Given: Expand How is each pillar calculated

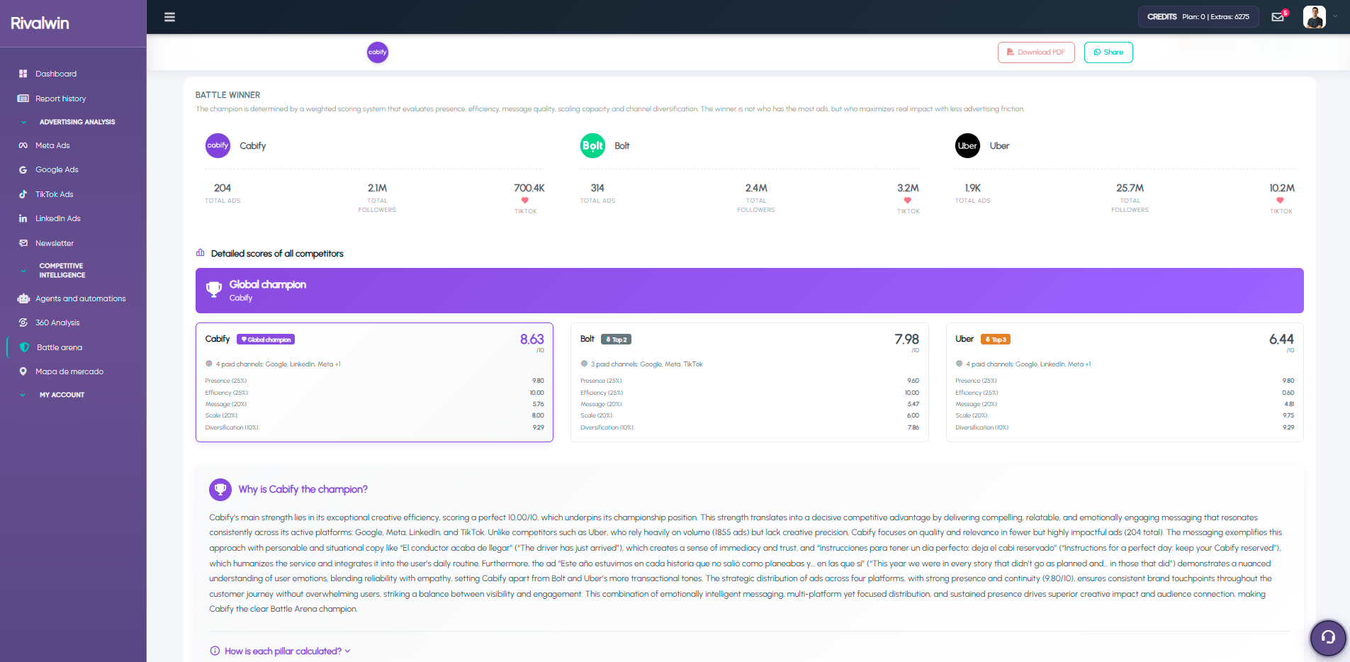Looking at the screenshot, I should (x=287, y=651).
